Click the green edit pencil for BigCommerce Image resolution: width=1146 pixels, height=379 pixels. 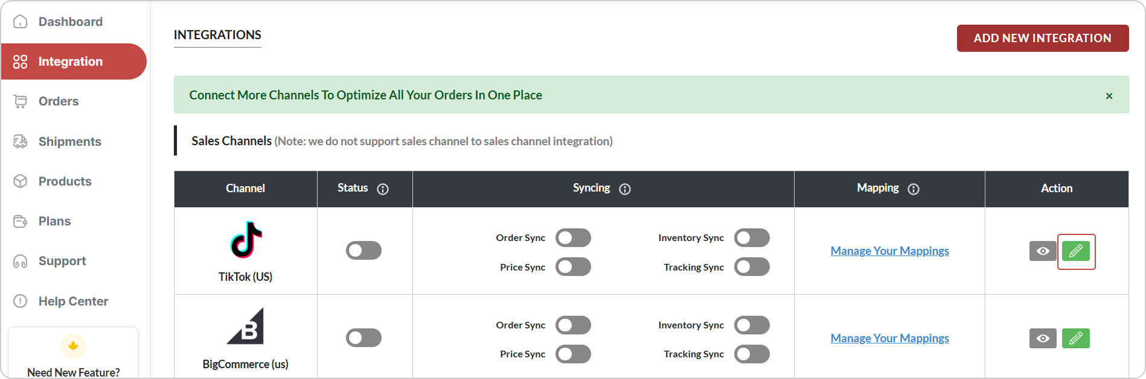[1075, 339]
